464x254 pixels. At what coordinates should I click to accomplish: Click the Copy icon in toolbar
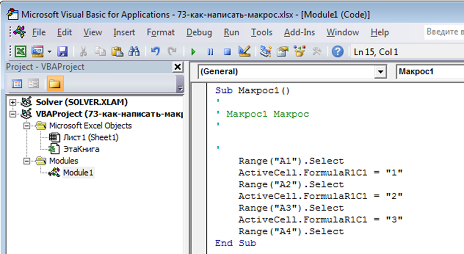(x=101, y=52)
